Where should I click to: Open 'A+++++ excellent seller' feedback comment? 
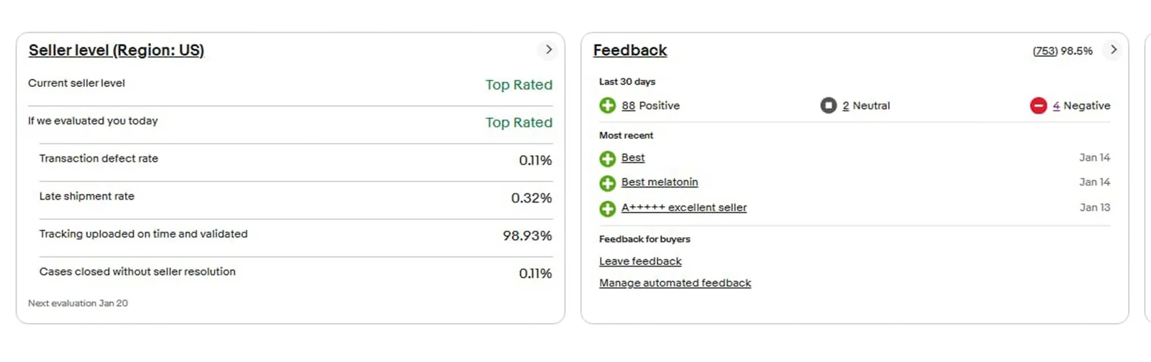pyautogui.click(x=683, y=208)
